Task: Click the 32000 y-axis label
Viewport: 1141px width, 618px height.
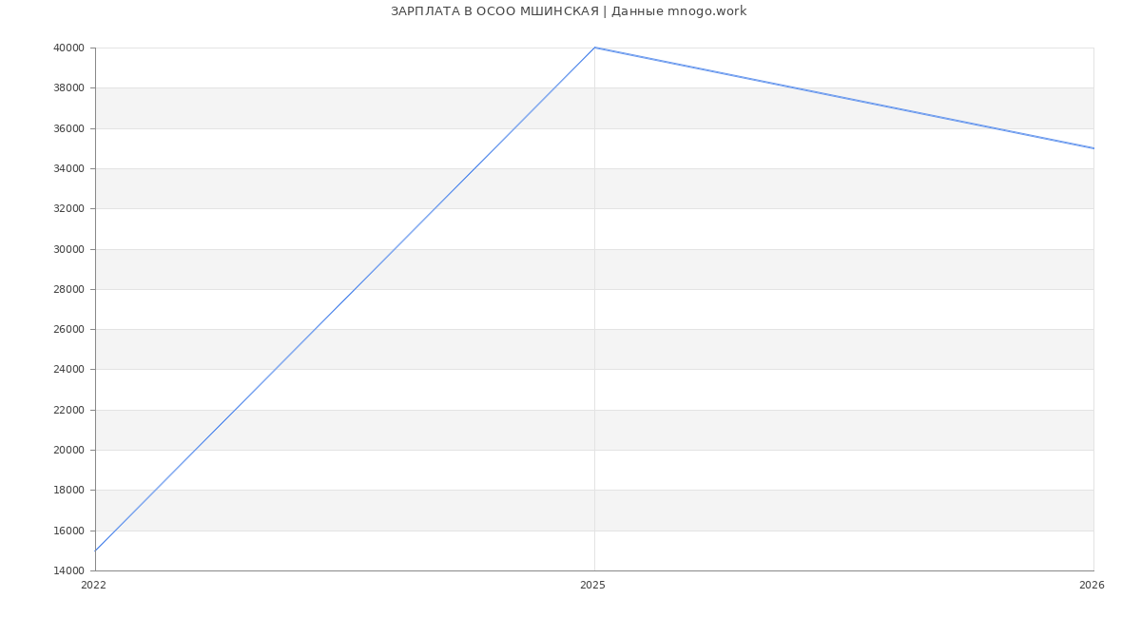Action: [69, 209]
